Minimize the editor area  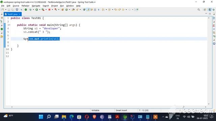click(206, 14)
